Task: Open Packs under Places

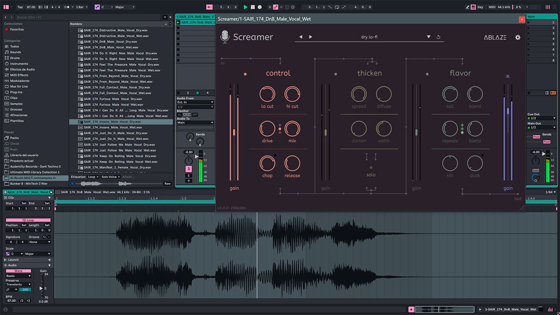Action: [x=14, y=138]
